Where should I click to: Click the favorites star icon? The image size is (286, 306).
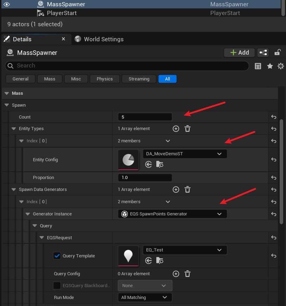270,66
